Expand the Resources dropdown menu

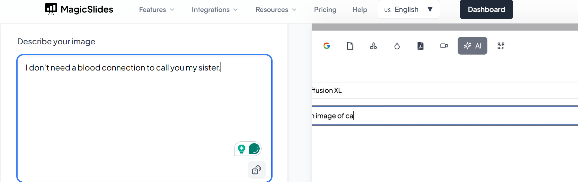[x=276, y=10]
